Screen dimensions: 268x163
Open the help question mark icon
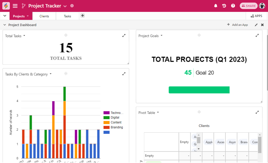[x=233, y=6]
